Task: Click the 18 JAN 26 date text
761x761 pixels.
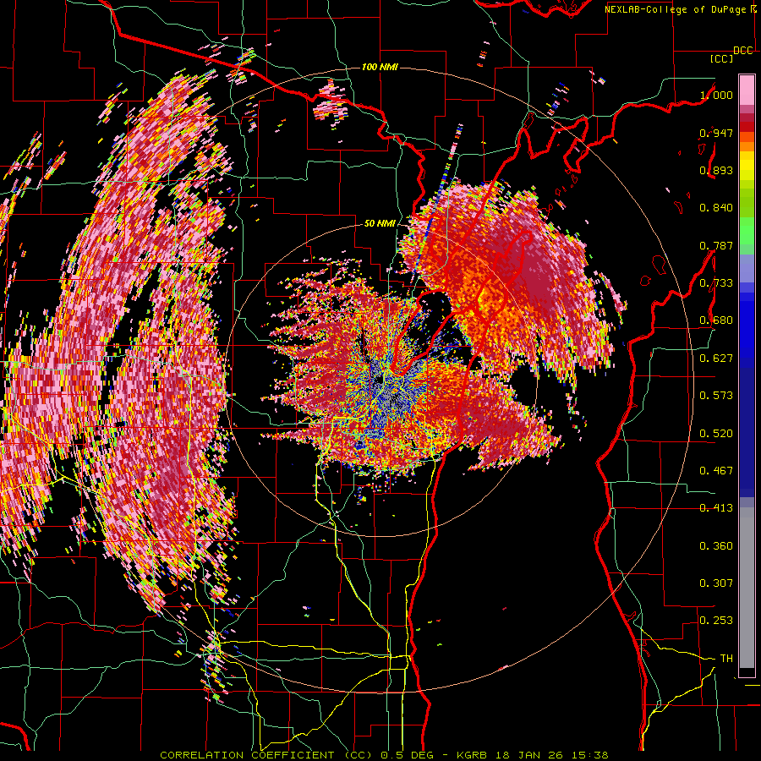Action: 530,755
